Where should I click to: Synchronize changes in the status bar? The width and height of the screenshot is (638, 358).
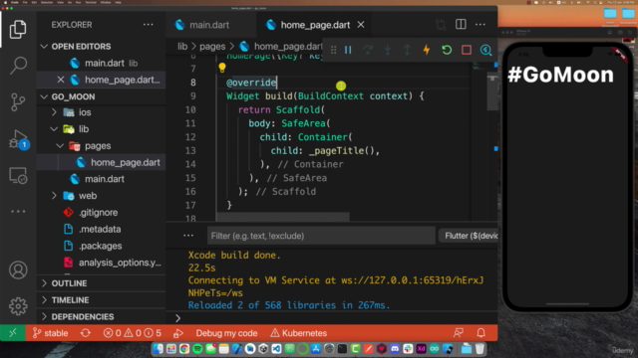coord(86,333)
